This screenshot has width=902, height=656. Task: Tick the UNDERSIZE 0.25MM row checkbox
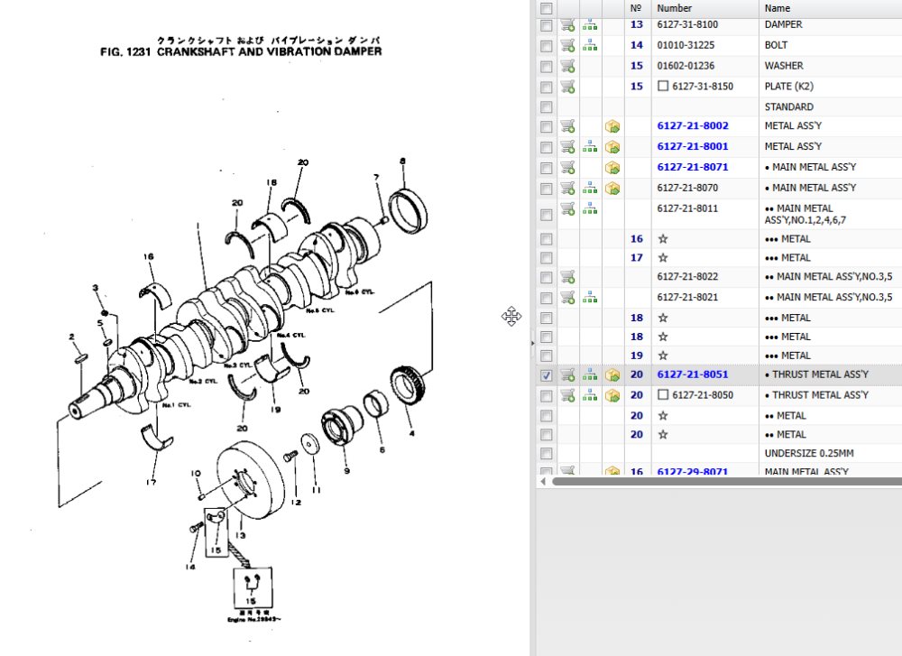[x=547, y=454]
